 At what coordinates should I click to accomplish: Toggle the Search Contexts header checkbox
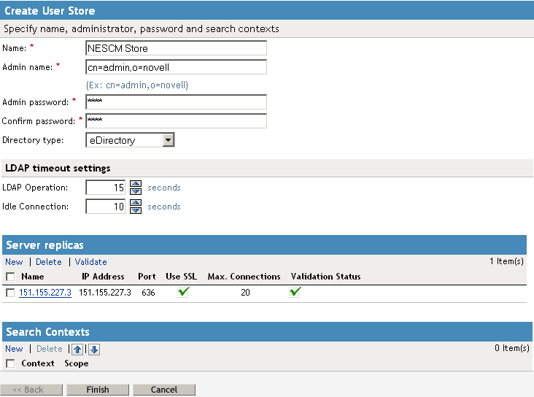coord(10,363)
